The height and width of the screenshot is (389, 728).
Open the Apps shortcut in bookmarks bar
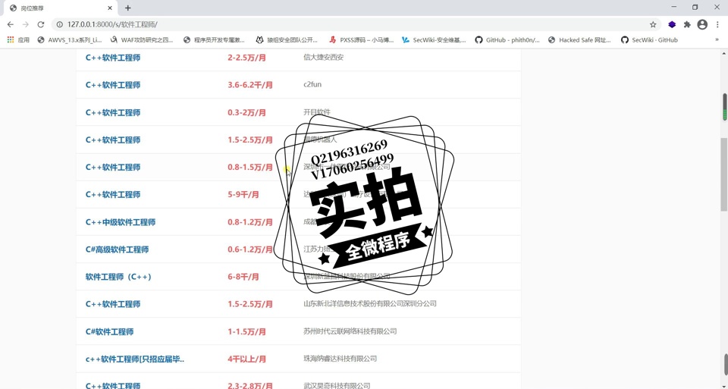[x=18, y=40]
